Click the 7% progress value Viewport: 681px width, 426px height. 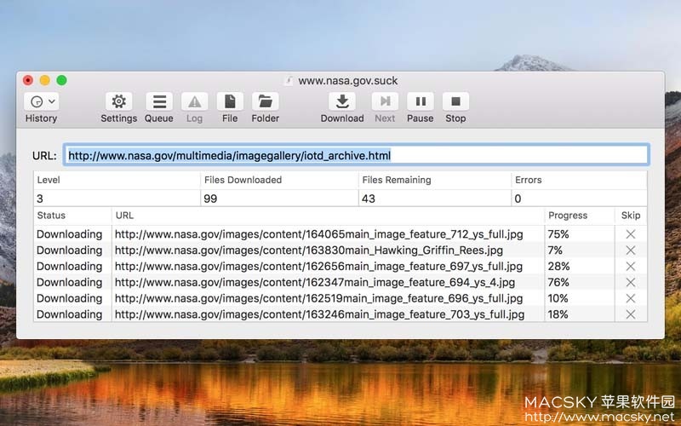tap(555, 250)
